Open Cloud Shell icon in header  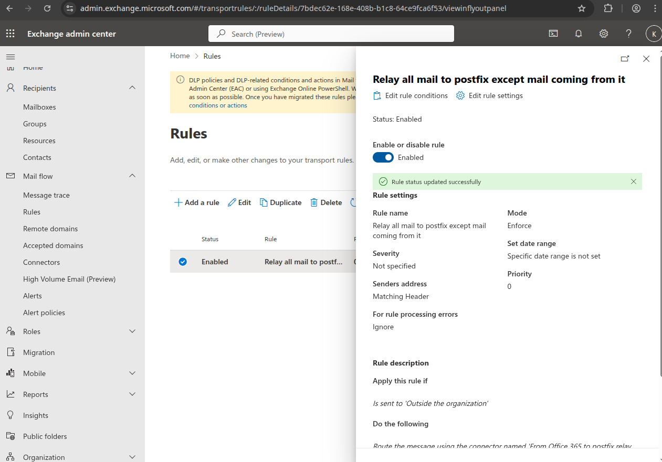553,34
